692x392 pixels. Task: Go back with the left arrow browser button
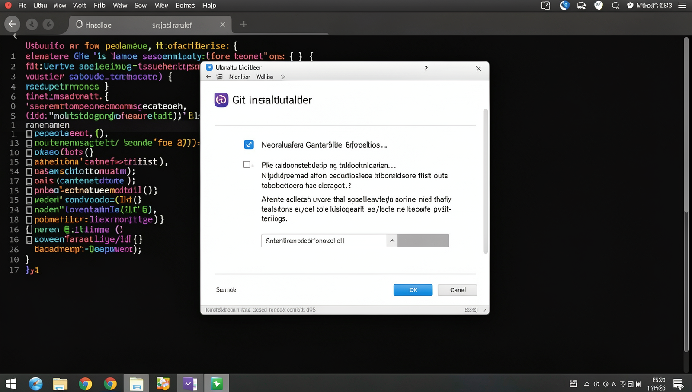(12, 24)
